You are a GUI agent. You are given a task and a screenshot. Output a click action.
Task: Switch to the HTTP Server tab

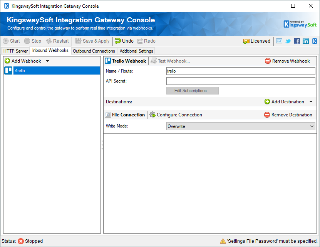[15, 51]
